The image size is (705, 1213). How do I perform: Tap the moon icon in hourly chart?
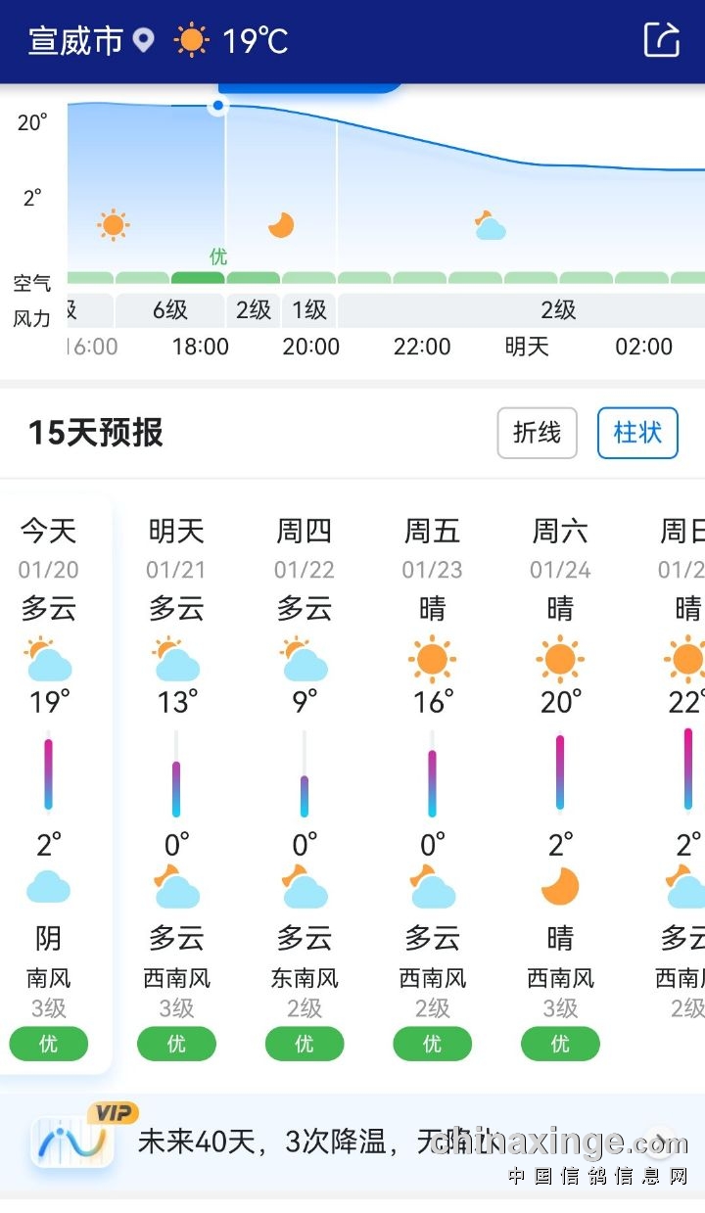(281, 225)
